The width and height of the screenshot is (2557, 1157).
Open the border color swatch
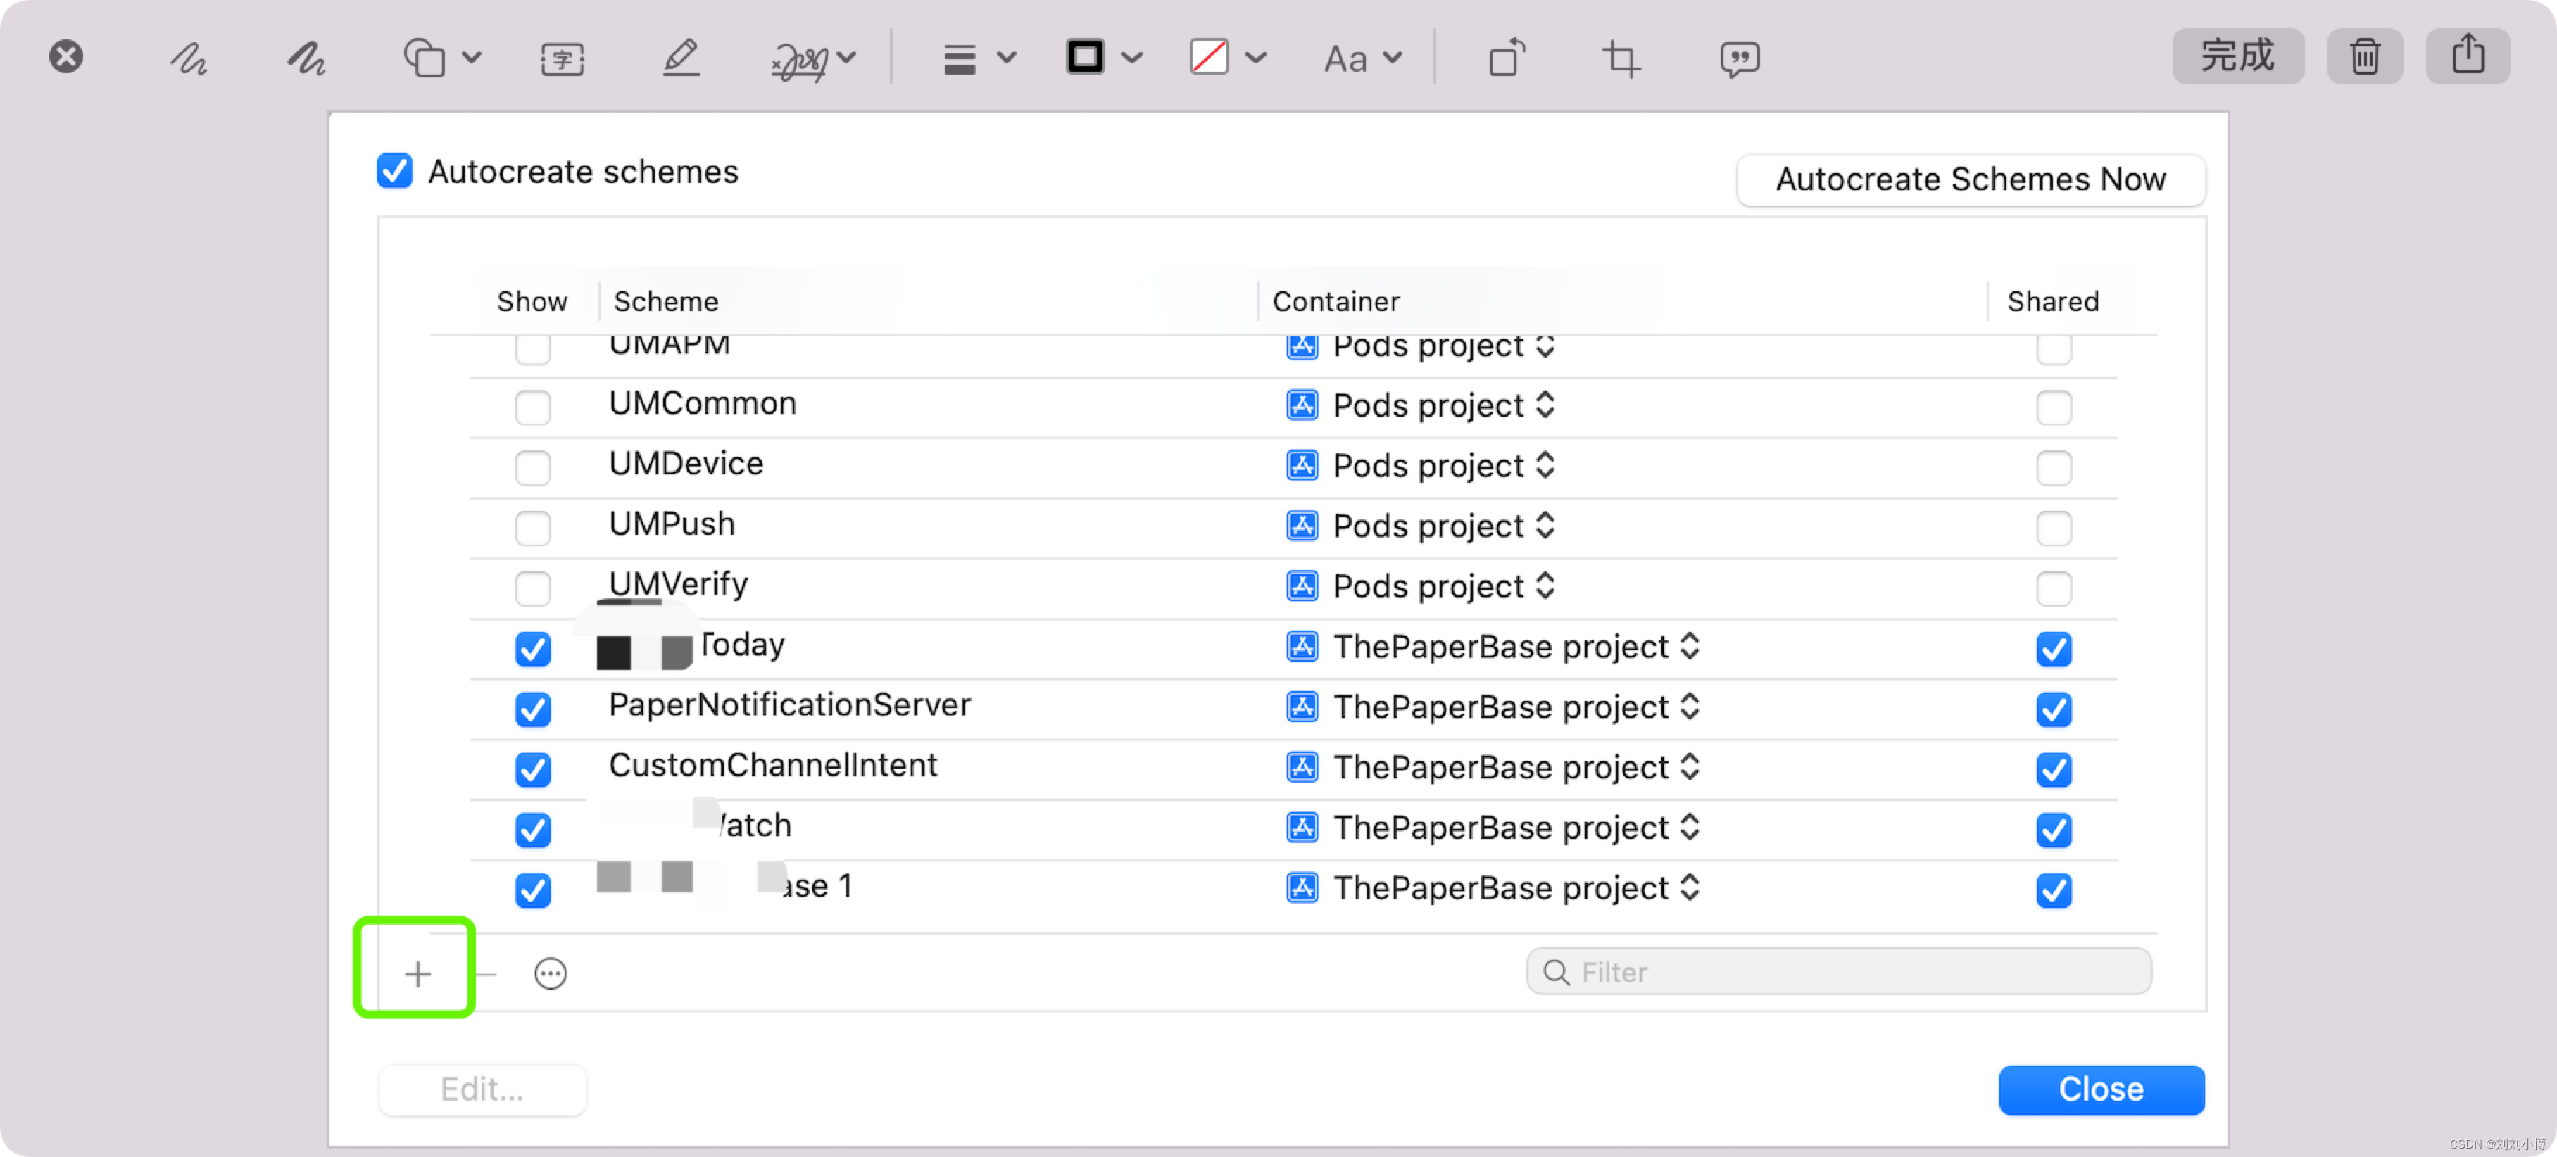click(x=1085, y=56)
